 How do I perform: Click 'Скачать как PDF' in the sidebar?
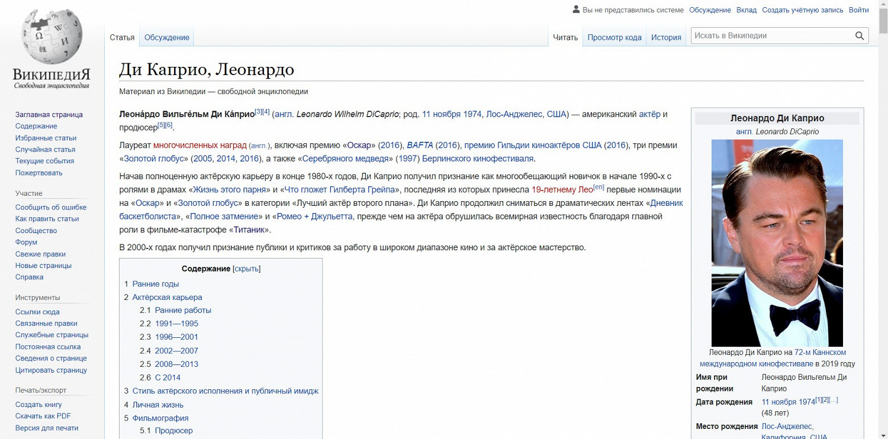pyautogui.click(x=43, y=416)
